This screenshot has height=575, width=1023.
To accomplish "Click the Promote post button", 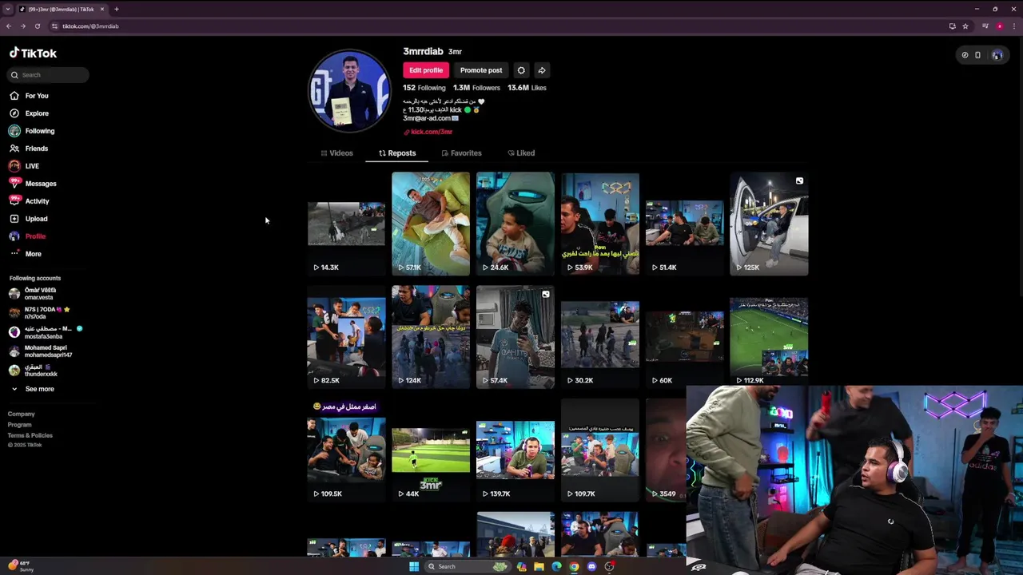I will point(481,70).
